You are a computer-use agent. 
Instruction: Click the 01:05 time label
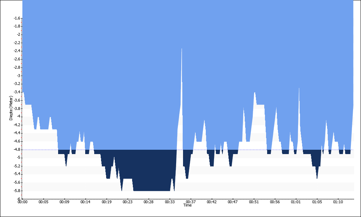[x=317, y=202]
